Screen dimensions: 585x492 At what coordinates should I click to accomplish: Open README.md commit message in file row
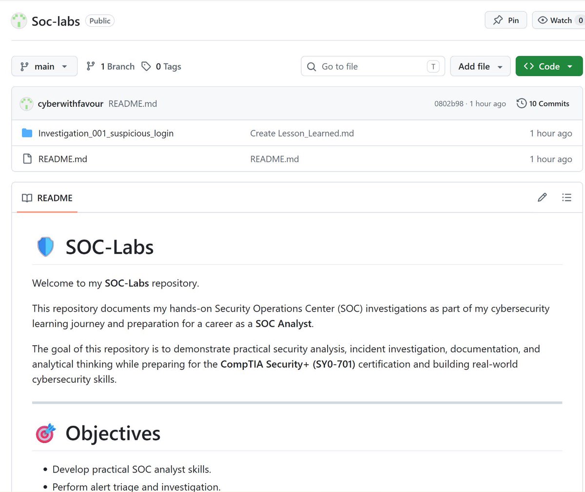tap(274, 159)
